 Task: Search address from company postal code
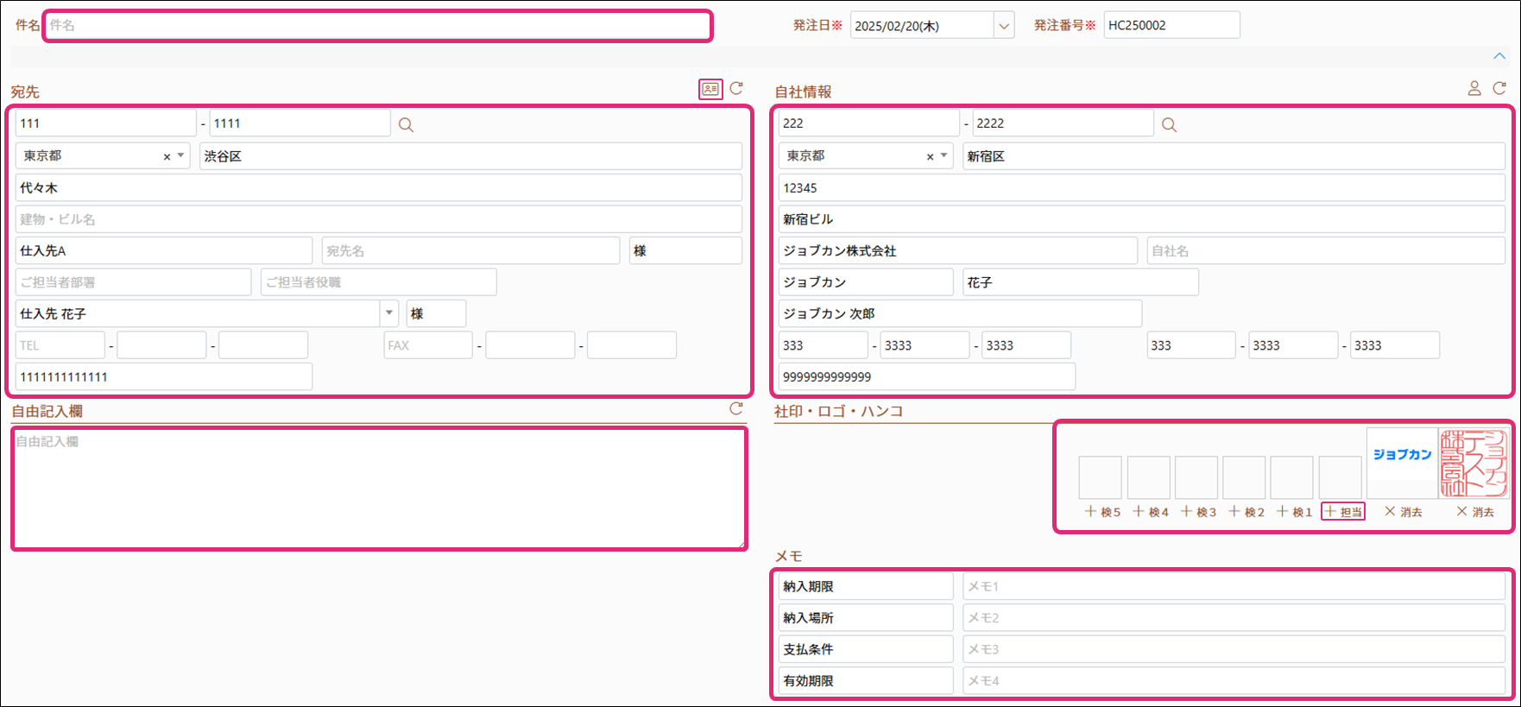[1169, 125]
